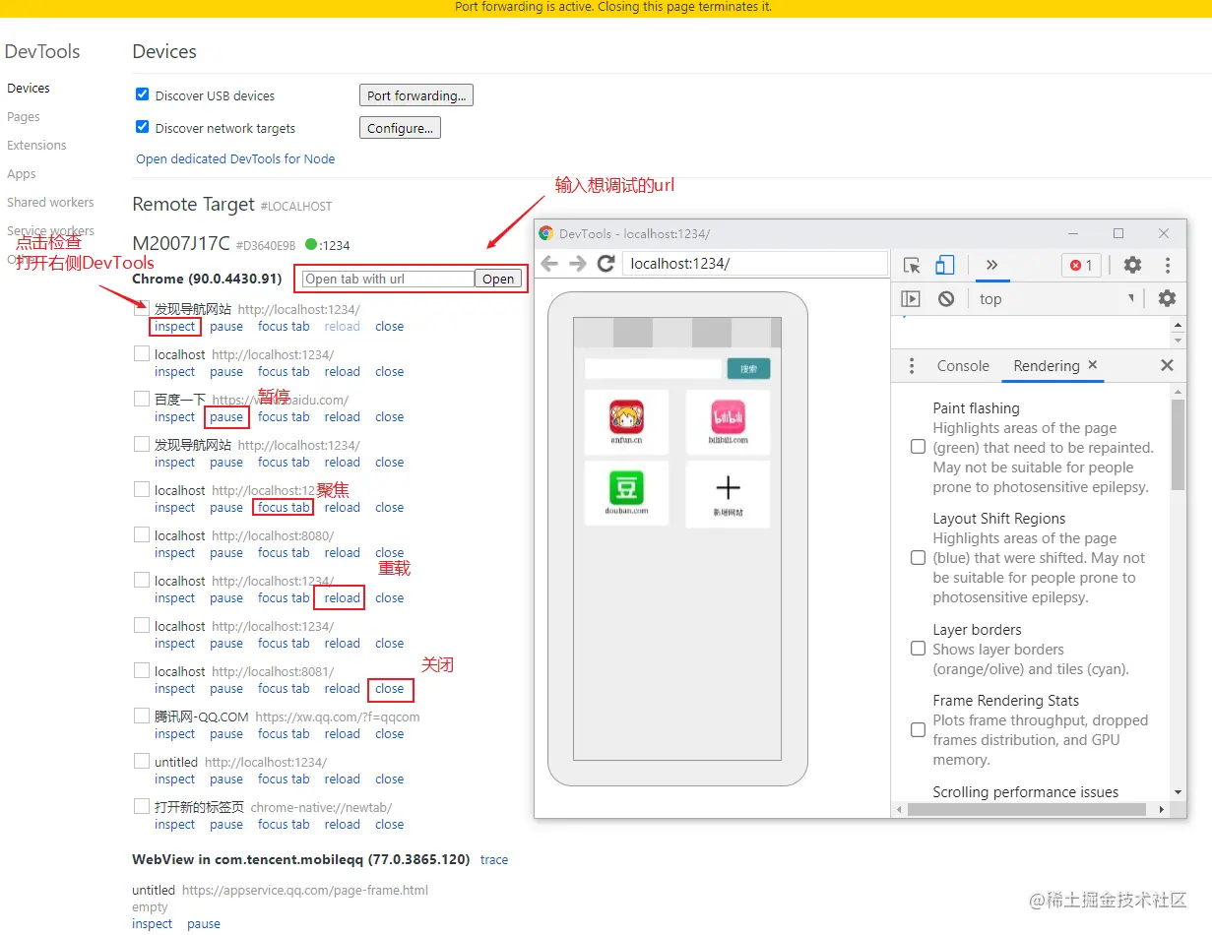
Task: Activate the inspect element picker icon
Action: coord(912,265)
